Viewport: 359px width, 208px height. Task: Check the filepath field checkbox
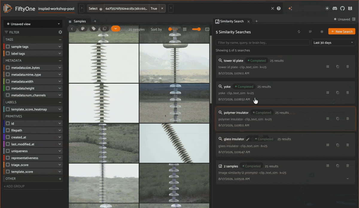tap(8, 130)
